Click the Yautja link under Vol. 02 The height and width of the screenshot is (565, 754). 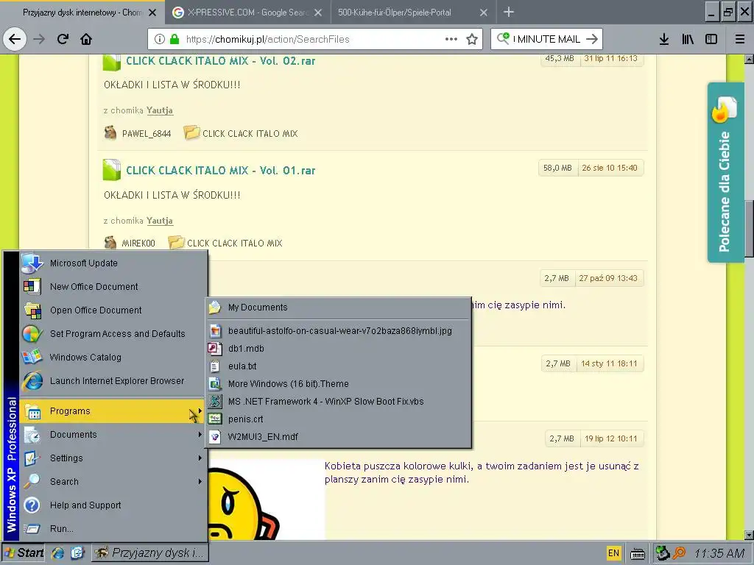pos(160,110)
